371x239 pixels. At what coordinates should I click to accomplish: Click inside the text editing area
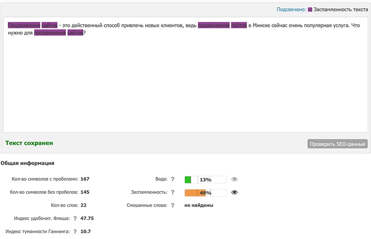click(x=185, y=74)
